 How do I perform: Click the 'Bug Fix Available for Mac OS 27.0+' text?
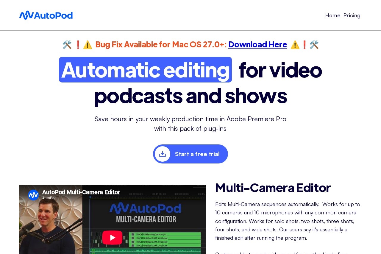[x=161, y=44]
